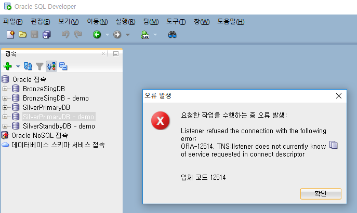Select the Oracle 접속 root node
The height and width of the screenshot is (213, 357).
[x=29, y=79]
